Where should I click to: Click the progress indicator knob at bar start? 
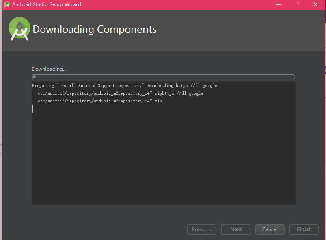pos(34,76)
